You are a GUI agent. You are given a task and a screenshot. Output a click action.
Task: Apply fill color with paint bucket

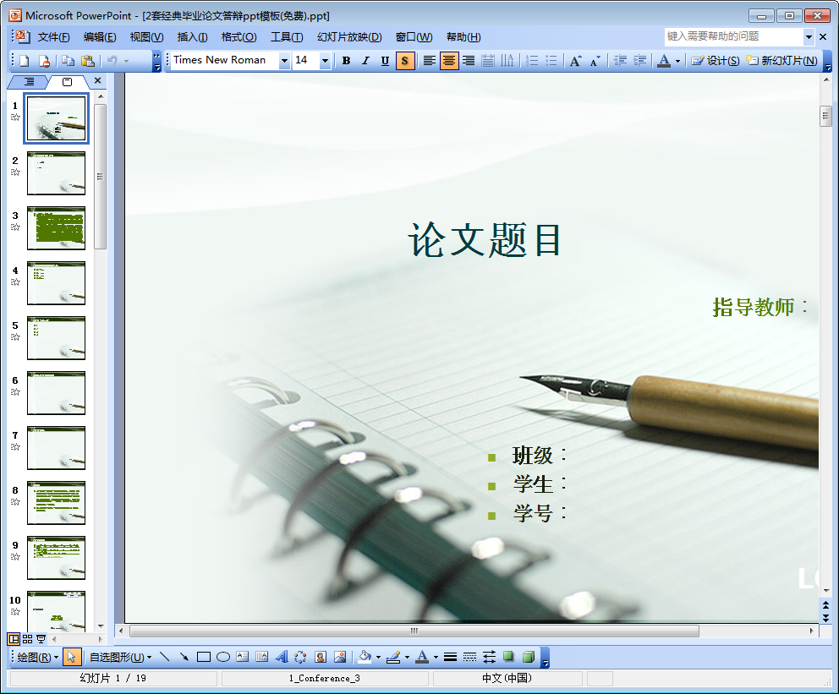click(x=365, y=657)
